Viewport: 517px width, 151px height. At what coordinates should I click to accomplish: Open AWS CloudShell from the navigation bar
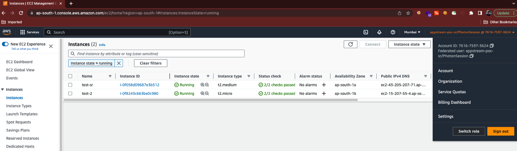coord(366,32)
